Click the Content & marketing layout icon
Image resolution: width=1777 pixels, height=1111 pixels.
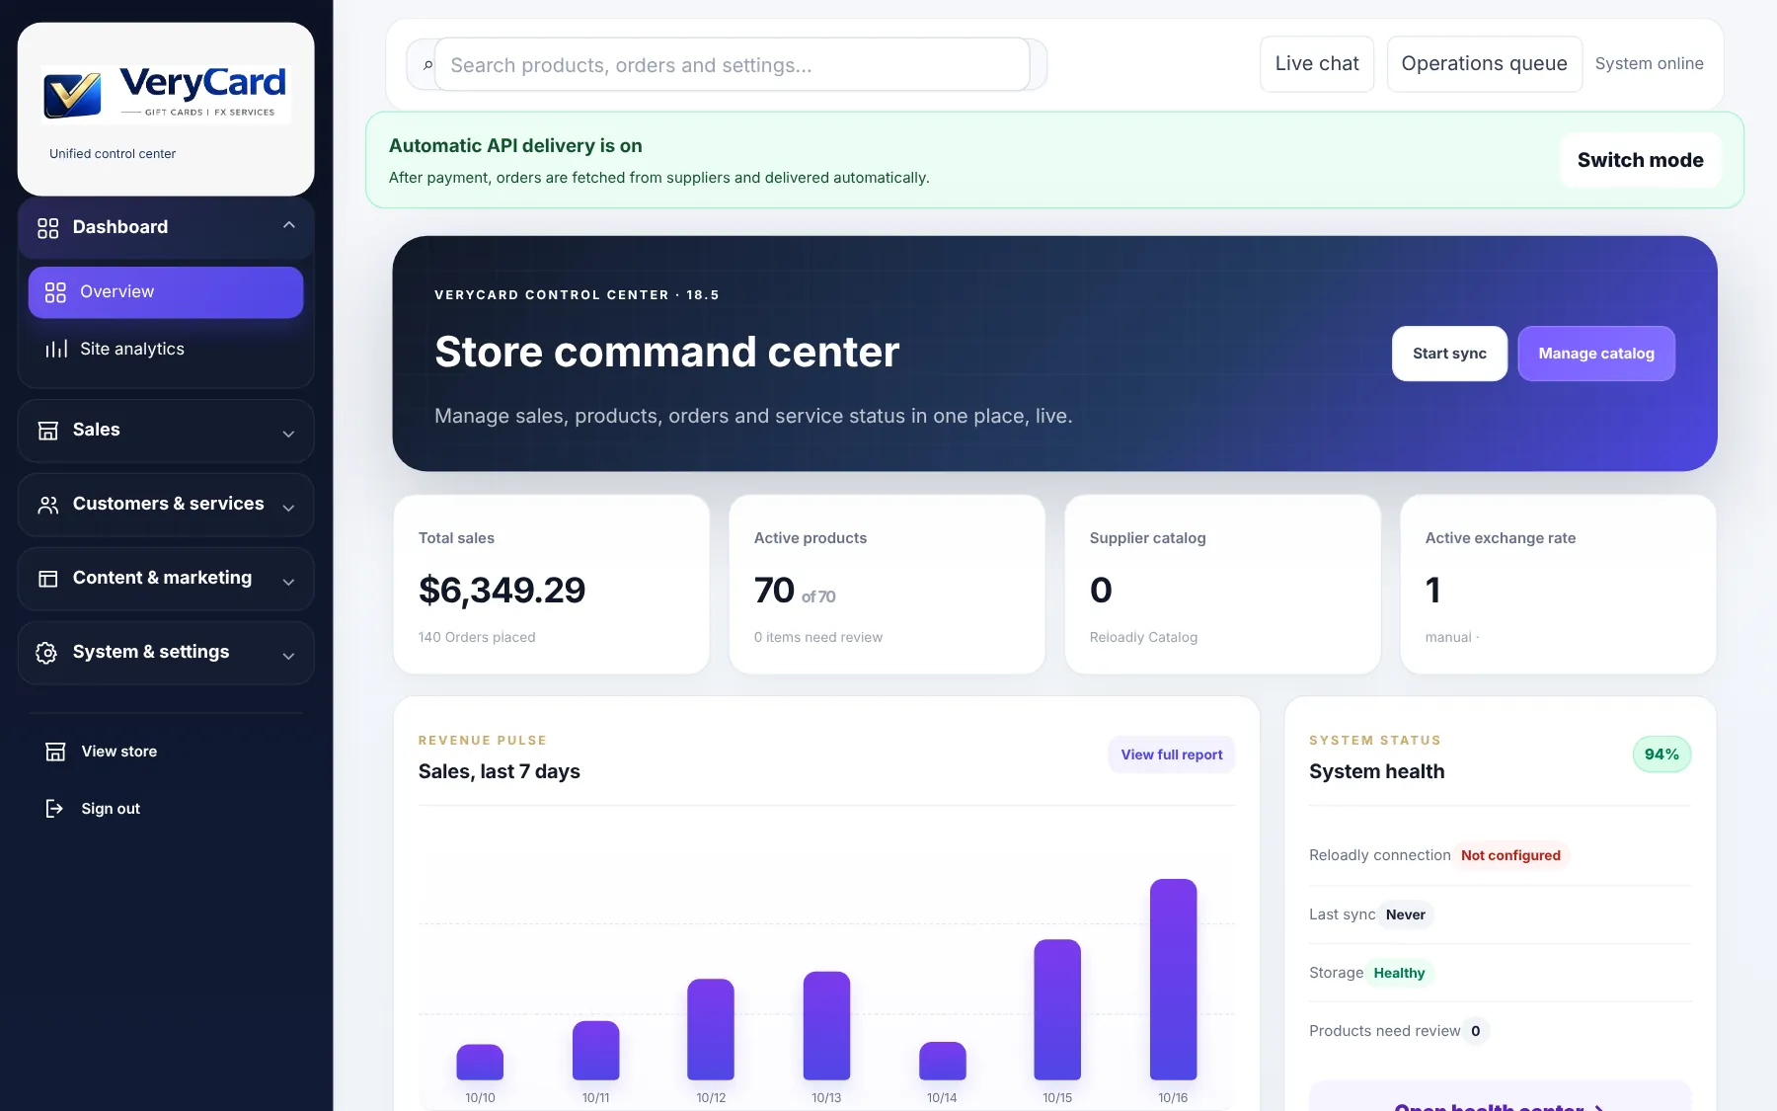pos(47,579)
